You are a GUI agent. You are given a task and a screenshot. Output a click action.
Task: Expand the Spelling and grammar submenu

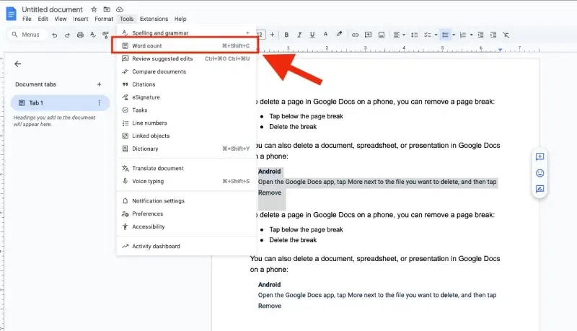click(186, 32)
